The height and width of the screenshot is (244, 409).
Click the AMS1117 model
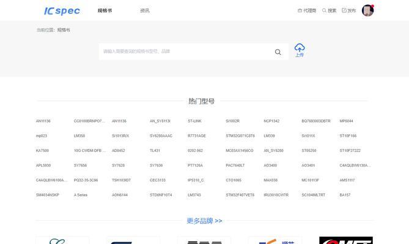347,181
